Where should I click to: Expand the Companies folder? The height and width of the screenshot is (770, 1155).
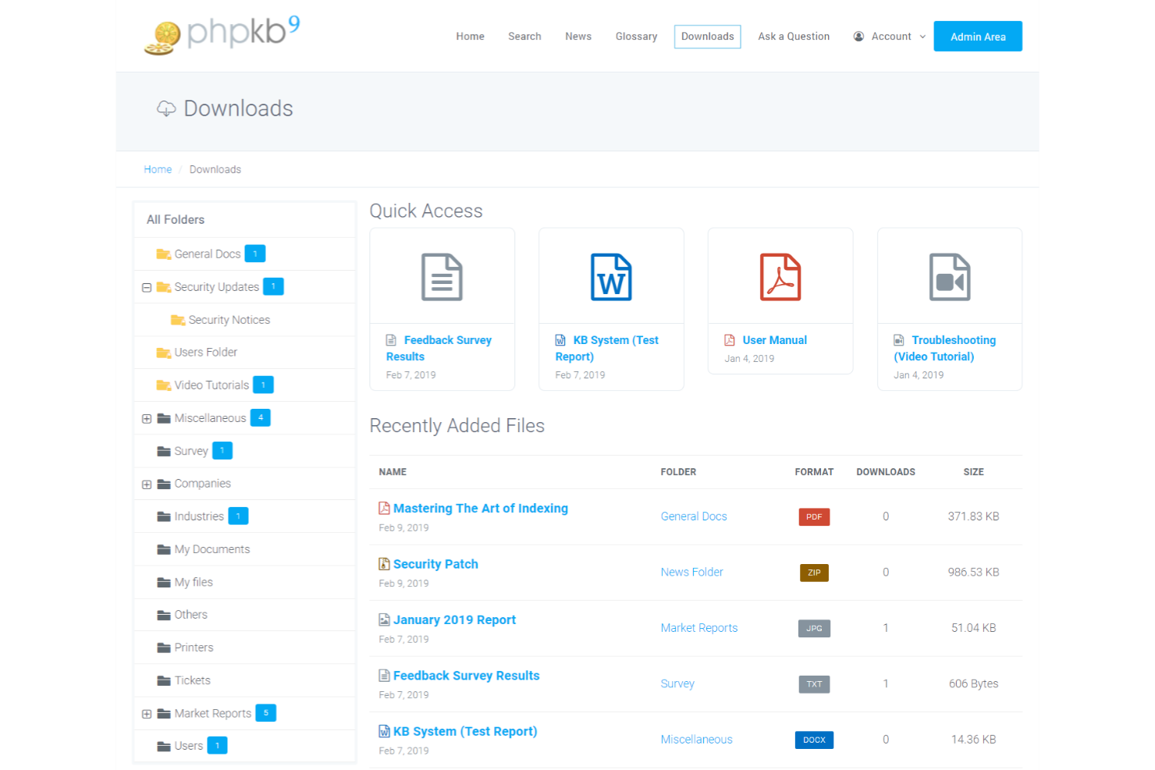pos(147,484)
